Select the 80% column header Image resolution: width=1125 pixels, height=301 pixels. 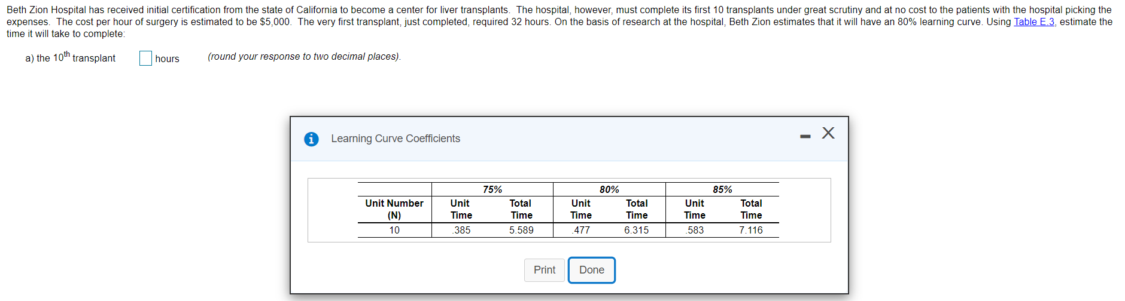[x=609, y=189]
